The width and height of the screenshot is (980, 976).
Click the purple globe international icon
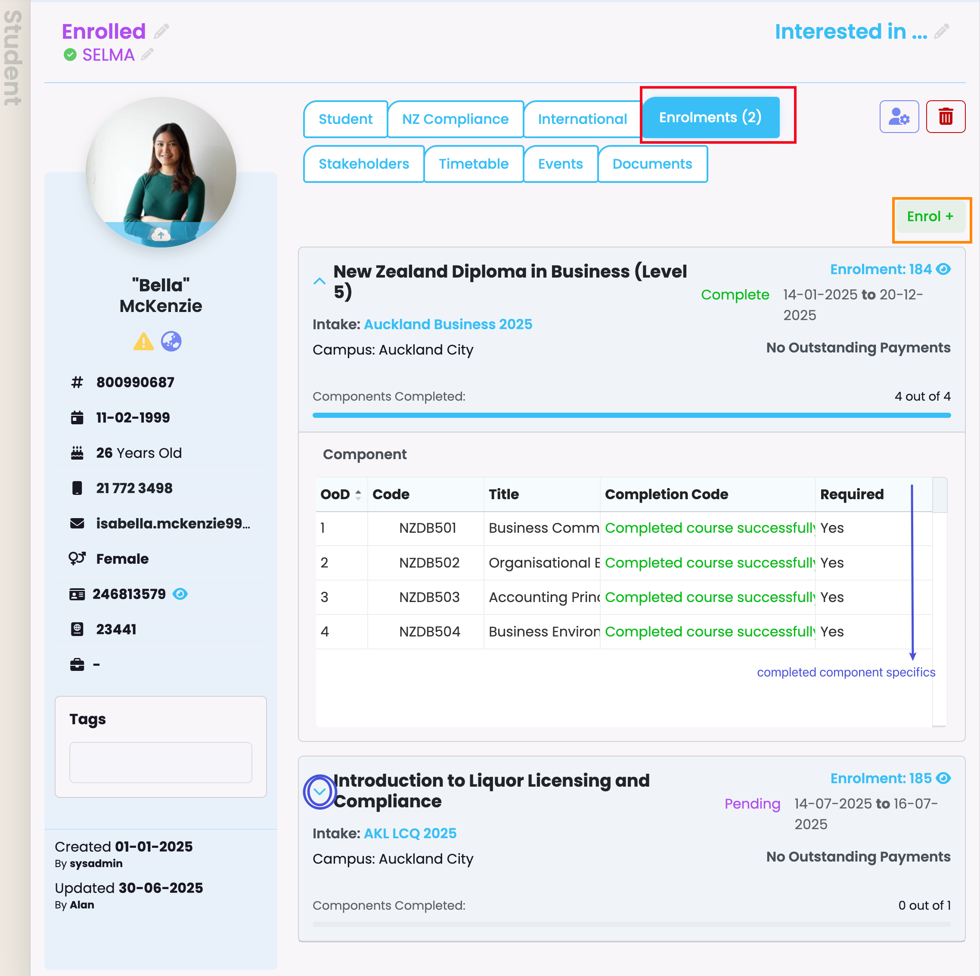171,341
